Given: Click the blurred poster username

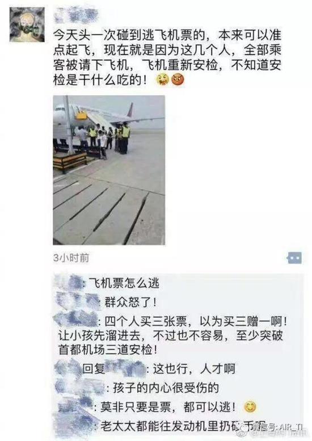Looking at the screenshot, I should pos(76,16).
